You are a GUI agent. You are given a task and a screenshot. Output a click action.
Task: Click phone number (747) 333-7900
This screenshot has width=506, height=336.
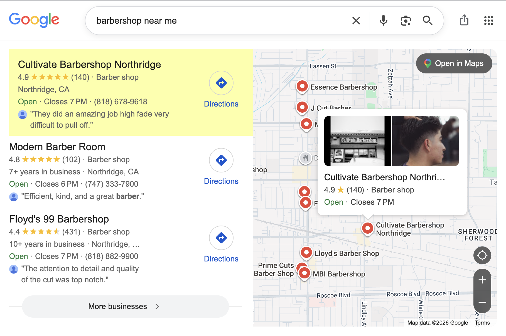[112, 184]
